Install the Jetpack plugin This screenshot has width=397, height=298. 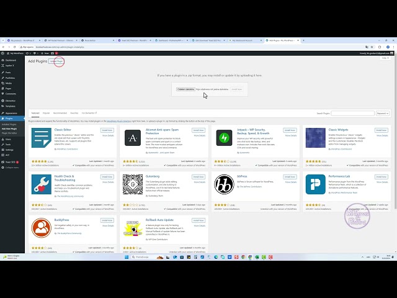tap(290, 130)
